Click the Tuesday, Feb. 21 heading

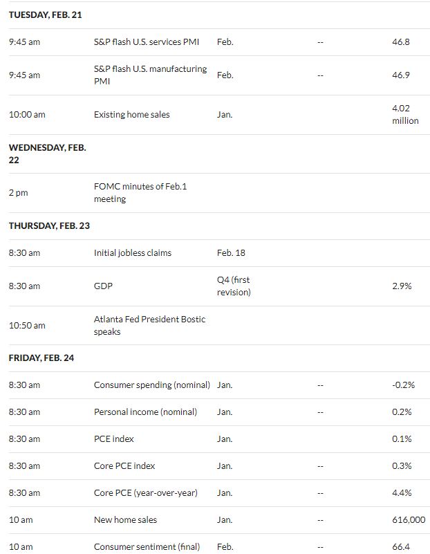click(x=45, y=15)
